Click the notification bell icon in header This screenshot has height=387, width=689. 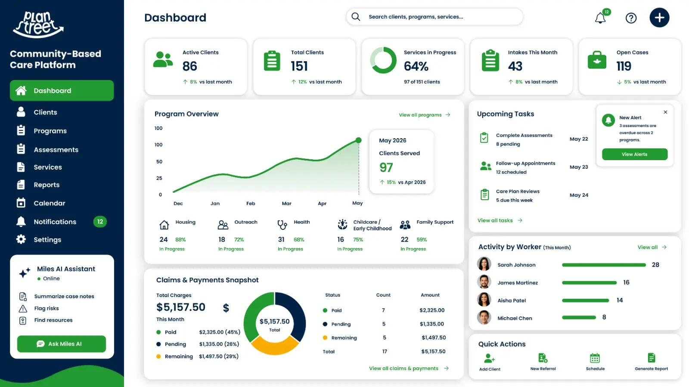coord(600,18)
